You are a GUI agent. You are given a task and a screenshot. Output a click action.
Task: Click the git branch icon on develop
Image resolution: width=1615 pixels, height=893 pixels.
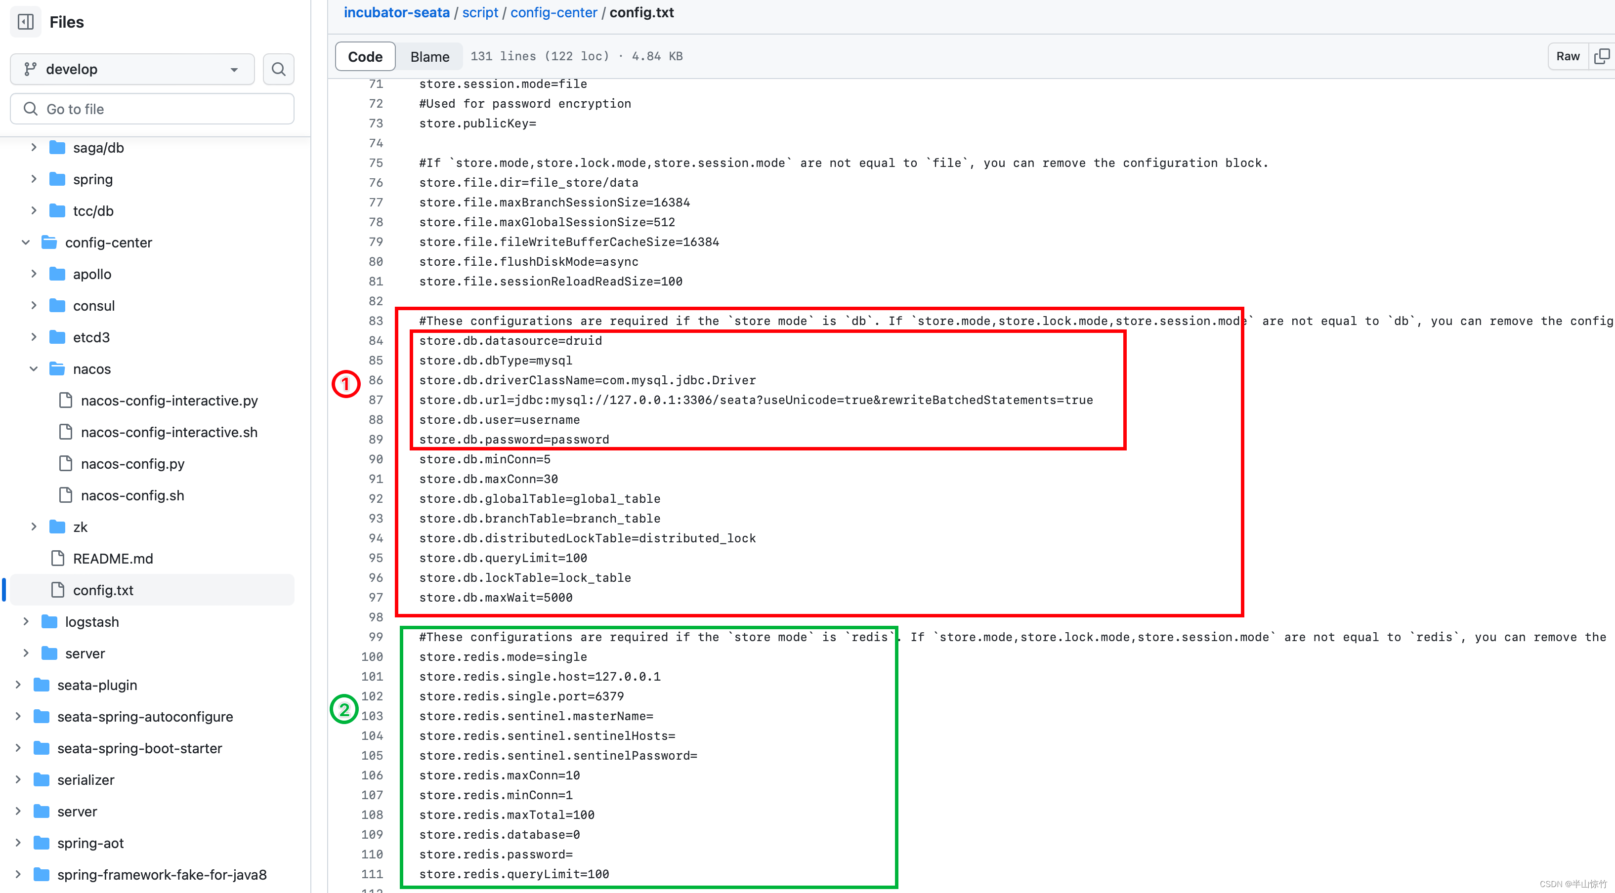click(30, 69)
